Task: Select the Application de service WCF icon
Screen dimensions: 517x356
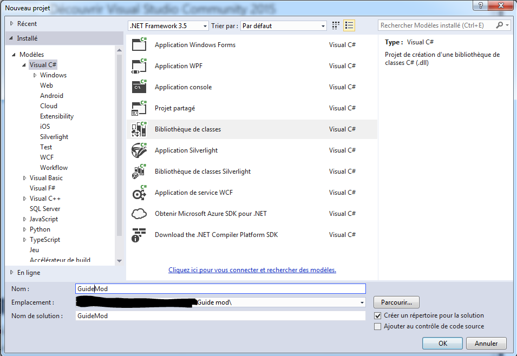Action: point(139,193)
